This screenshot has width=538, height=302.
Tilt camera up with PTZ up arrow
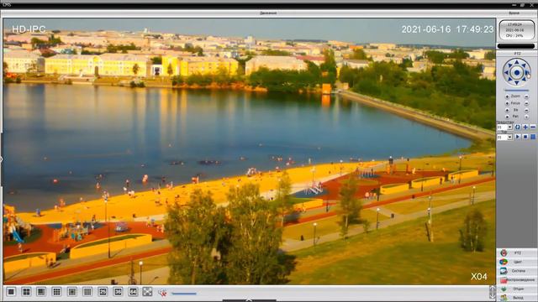517,62
